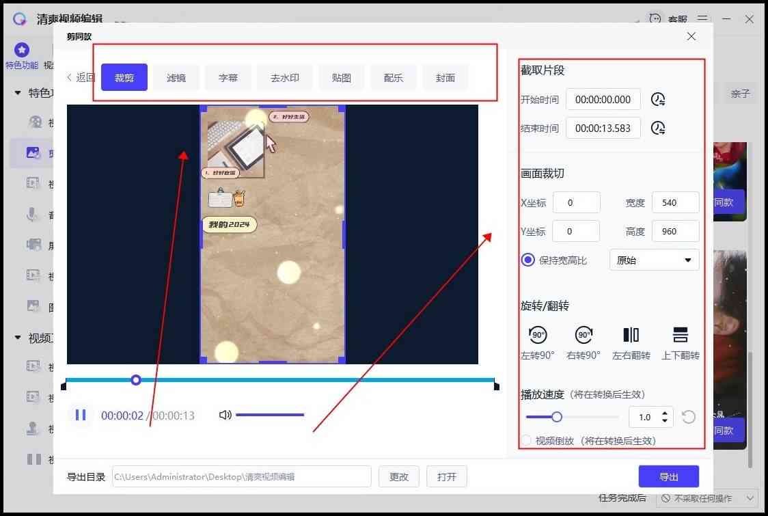Click the 更改 change directory button

[x=399, y=476]
